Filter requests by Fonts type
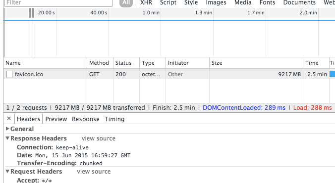 pos(267,2)
